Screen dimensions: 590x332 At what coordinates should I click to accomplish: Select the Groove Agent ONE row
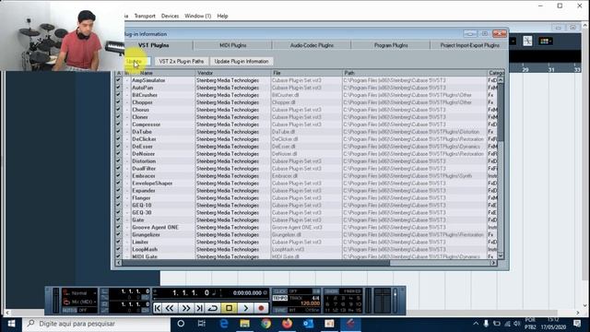pos(306,228)
